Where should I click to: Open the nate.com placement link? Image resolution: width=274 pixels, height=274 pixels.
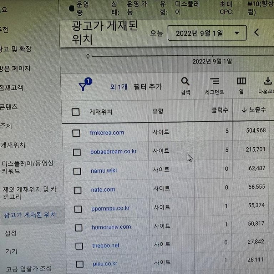point(103,189)
